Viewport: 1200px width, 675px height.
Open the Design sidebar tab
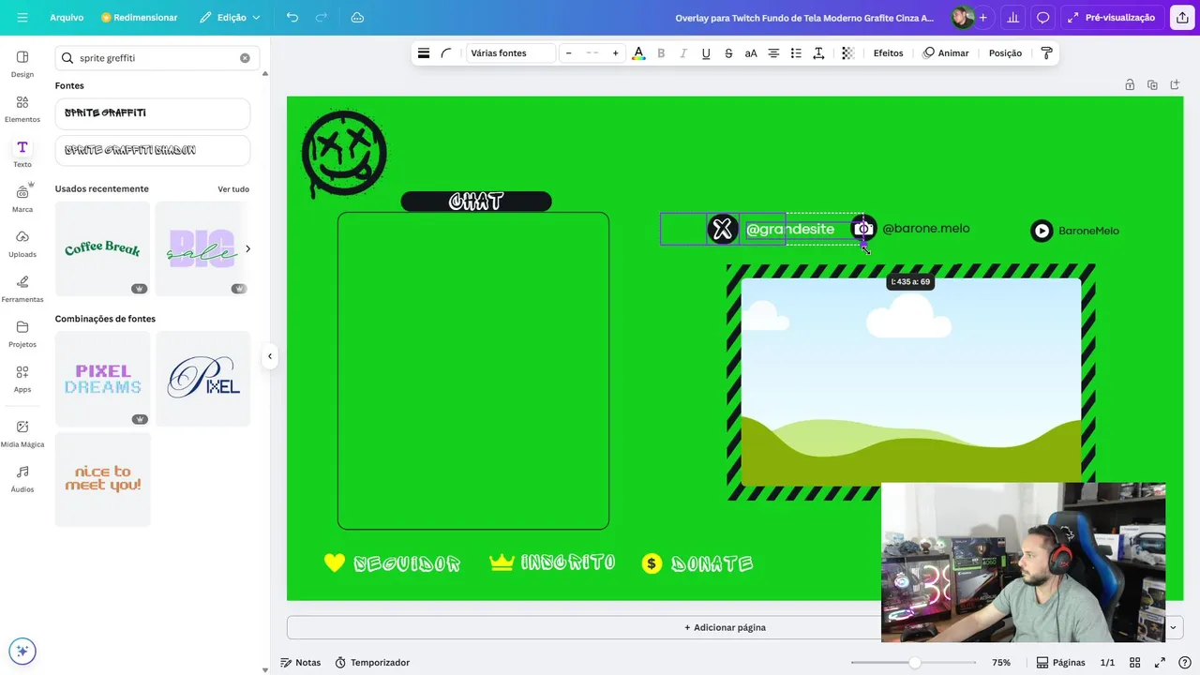point(22,64)
